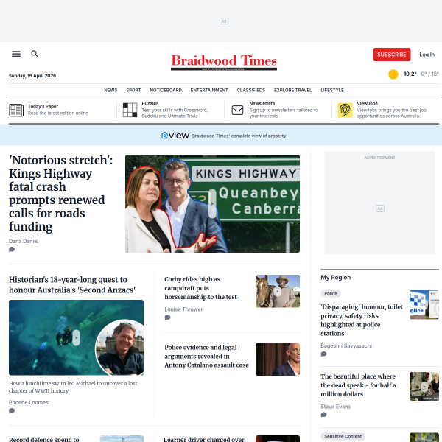Screen dimensions: 442x442
Task: Open the site search icon
Action: coord(35,54)
